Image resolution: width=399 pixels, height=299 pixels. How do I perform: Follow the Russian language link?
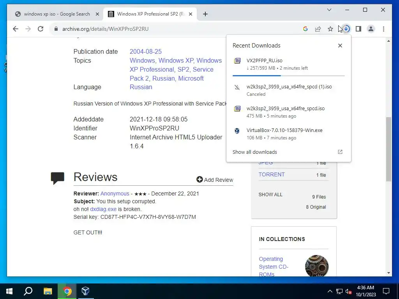[141, 87]
